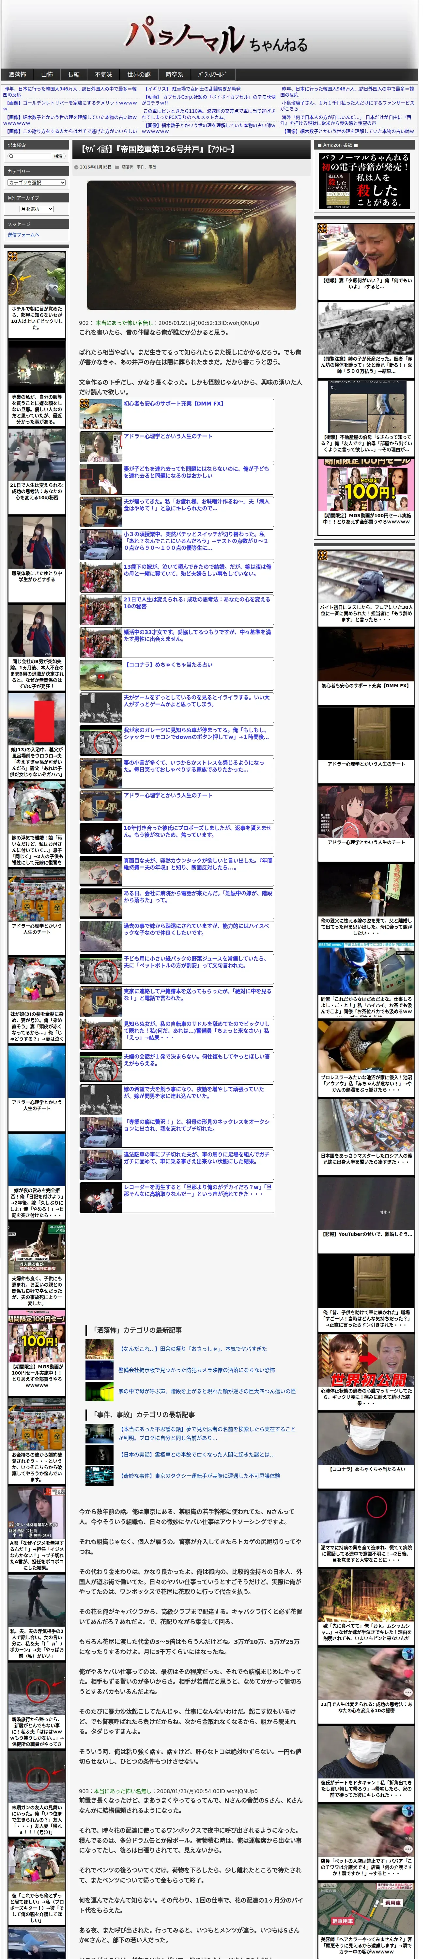Open 【日本の実話】霊柩車との事故 article link
This screenshot has height=1959, width=445.
click(x=197, y=1455)
